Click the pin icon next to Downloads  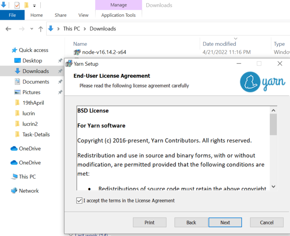[x=60, y=71]
